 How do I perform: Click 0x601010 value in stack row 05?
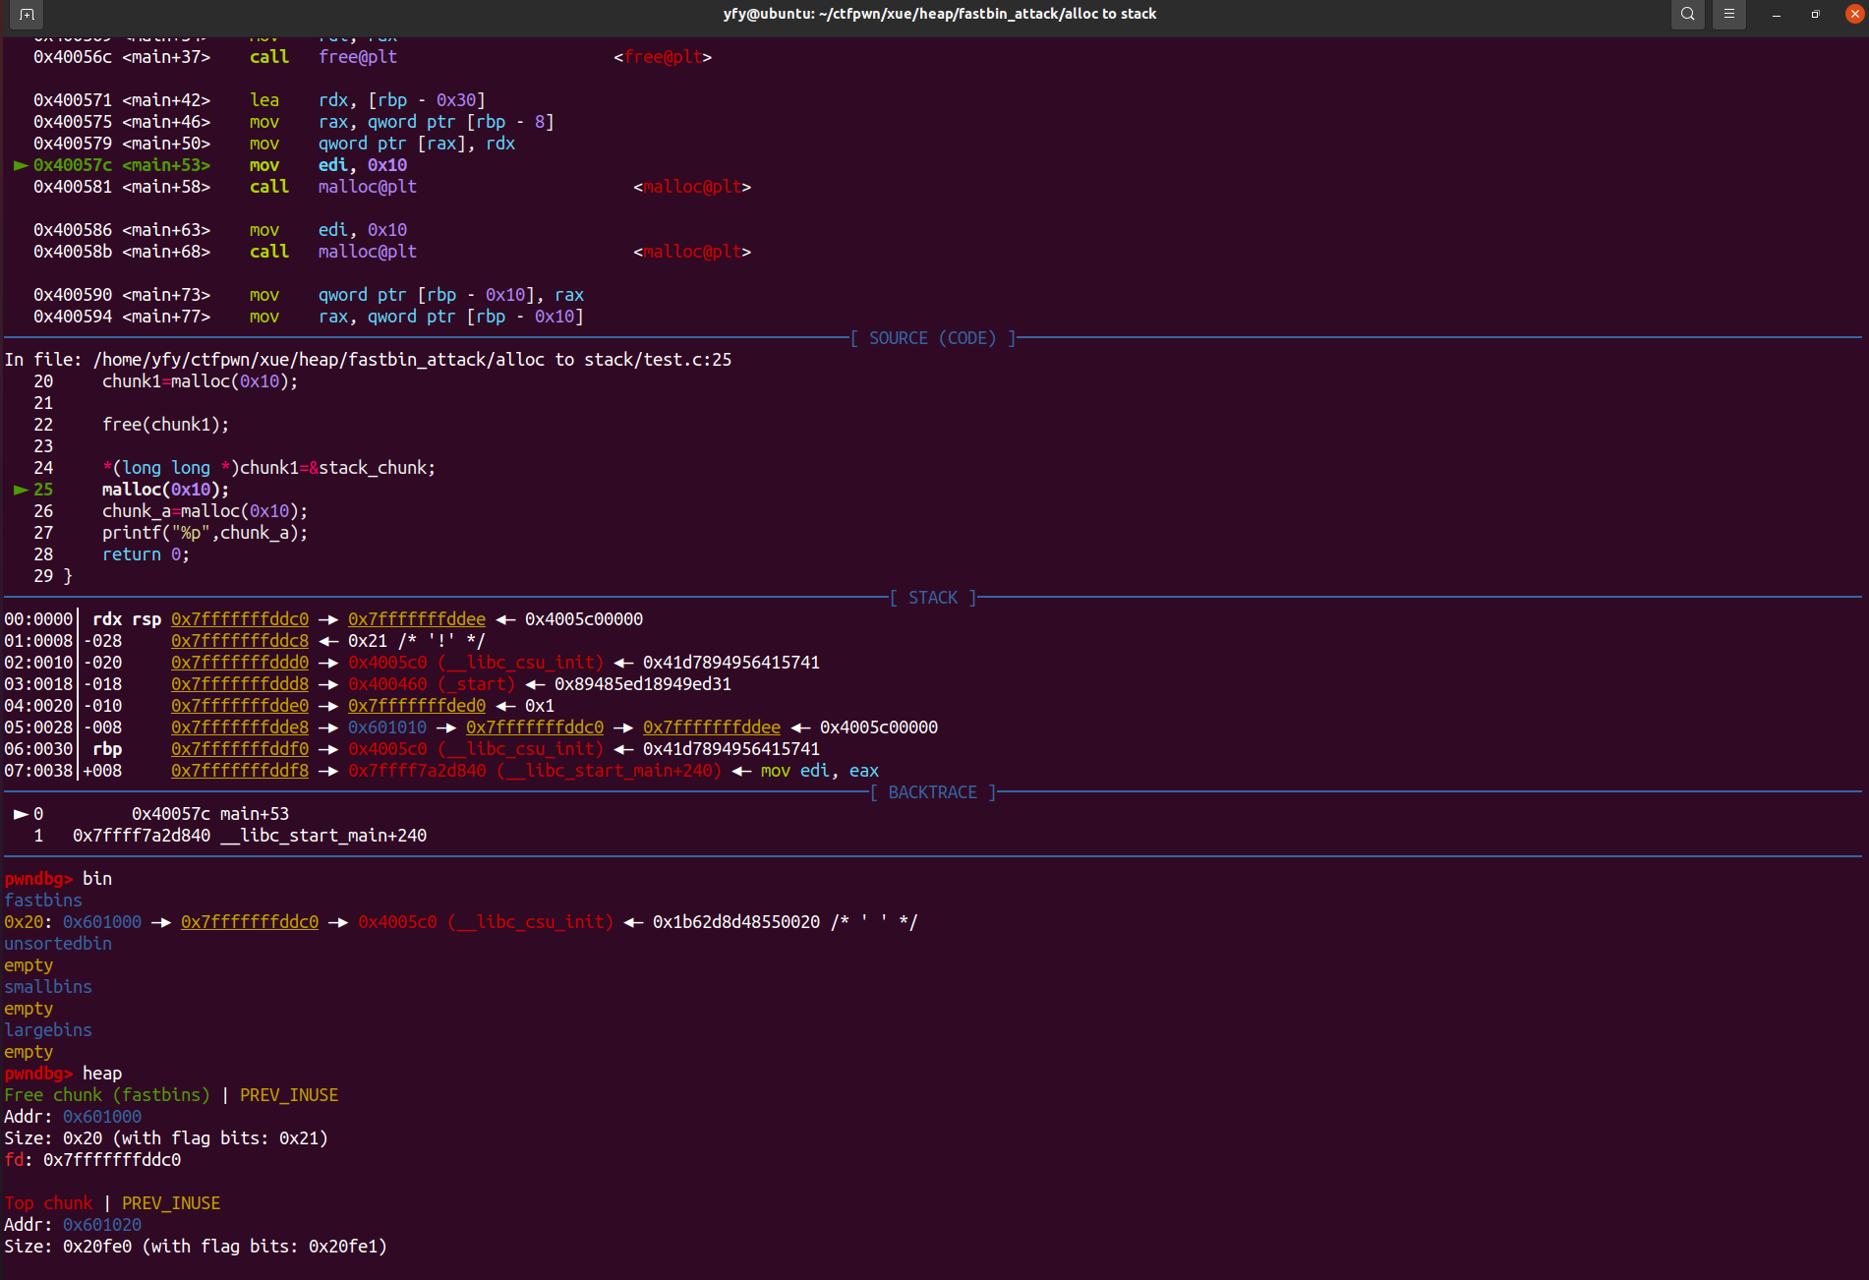coord(387,727)
